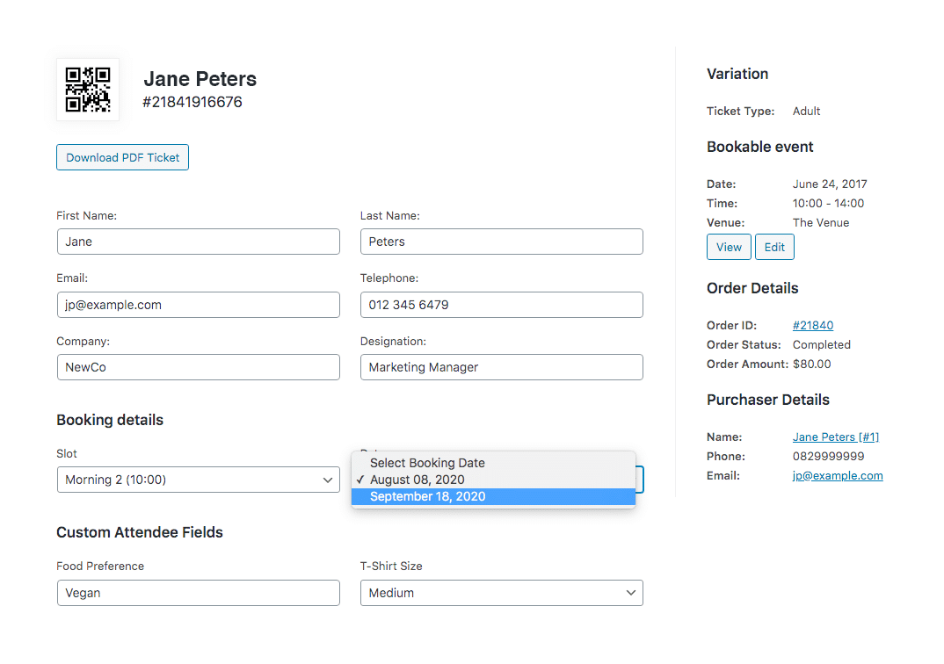Click the purchaser email link

point(838,476)
